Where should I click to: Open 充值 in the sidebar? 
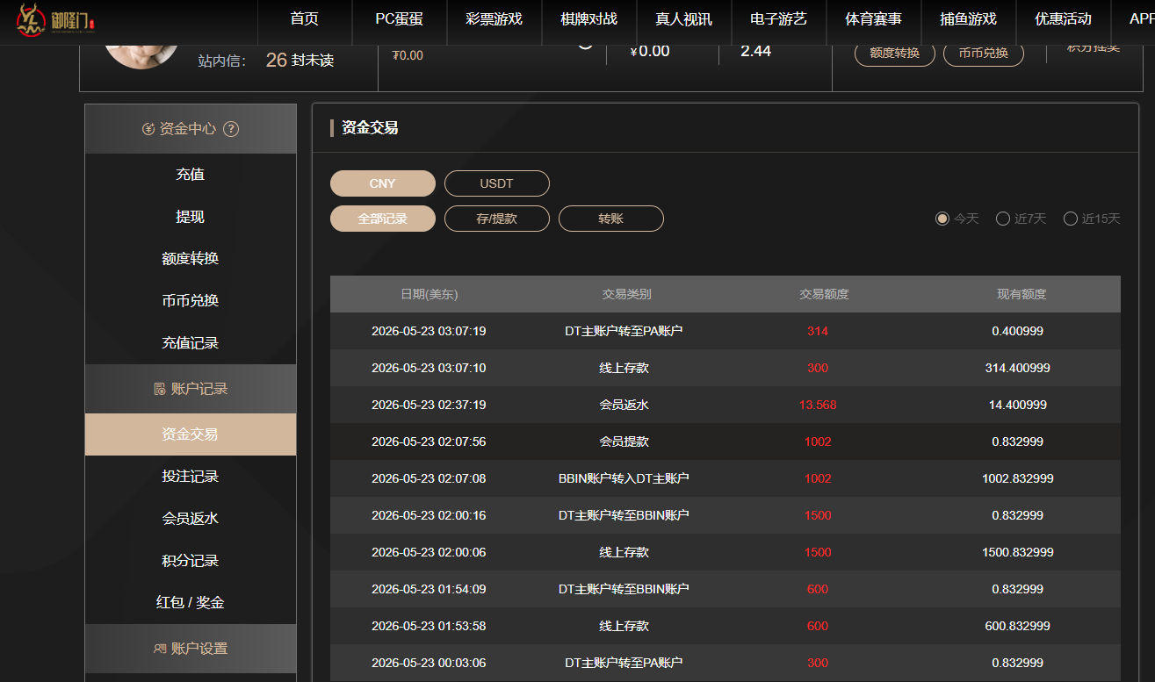[x=191, y=175]
